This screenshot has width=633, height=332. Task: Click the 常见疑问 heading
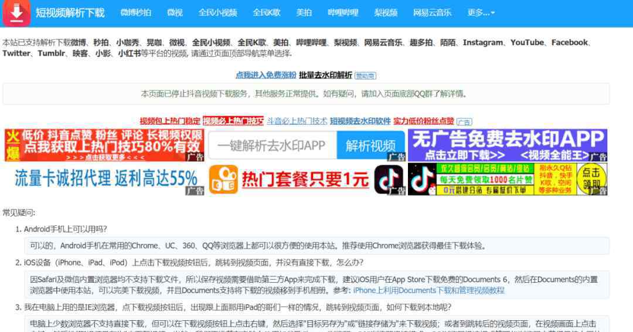(x=19, y=212)
